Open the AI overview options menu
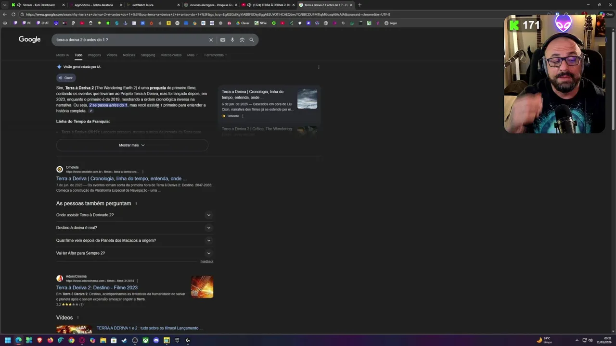Image resolution: width=616 pixels, height=346 pixels. point(319,67)
